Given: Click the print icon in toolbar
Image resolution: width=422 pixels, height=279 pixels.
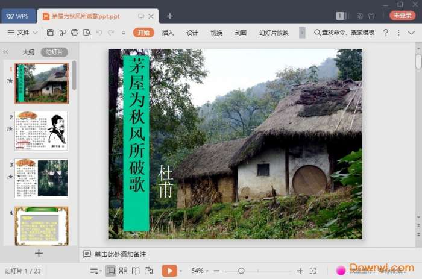Looking at the screenshot, I should click(75, 33).
